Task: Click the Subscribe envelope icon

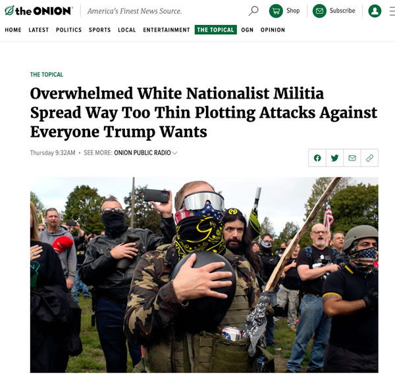Action: [319, 11]
